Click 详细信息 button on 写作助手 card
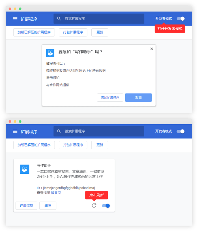Viewport: 198px width, 232px height. tap(27, 206)
